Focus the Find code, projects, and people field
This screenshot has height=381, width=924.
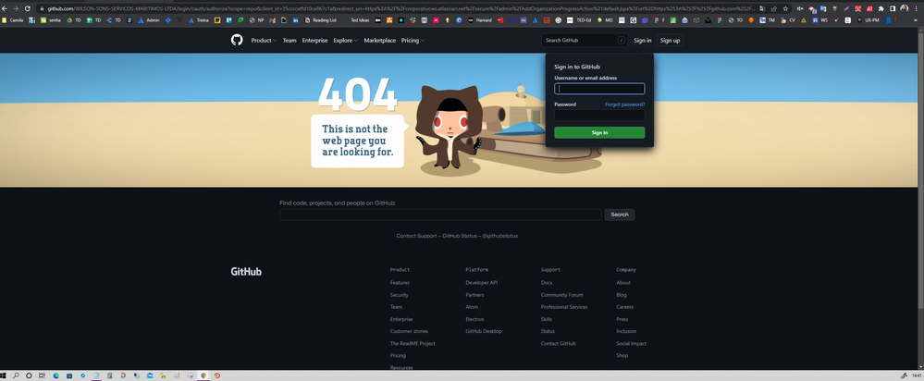440,215
